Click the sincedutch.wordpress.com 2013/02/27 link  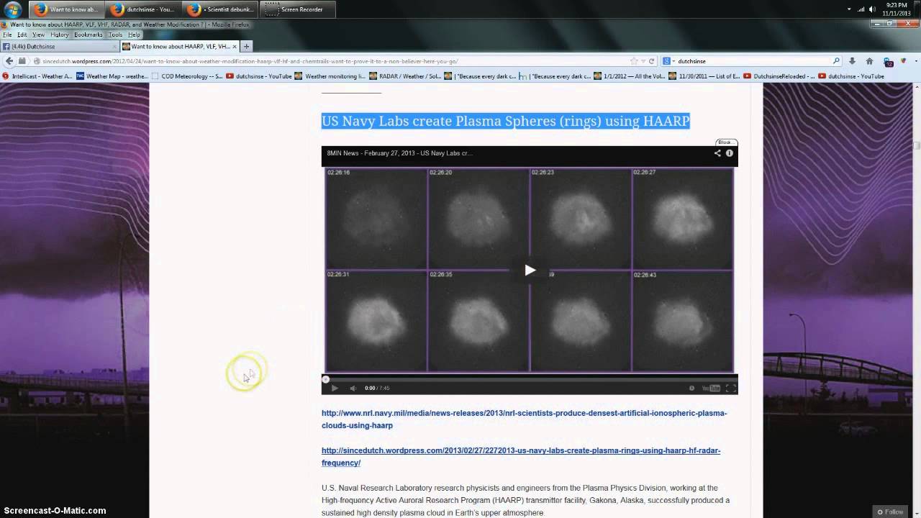pyautogui.click(x=521, y=456)
